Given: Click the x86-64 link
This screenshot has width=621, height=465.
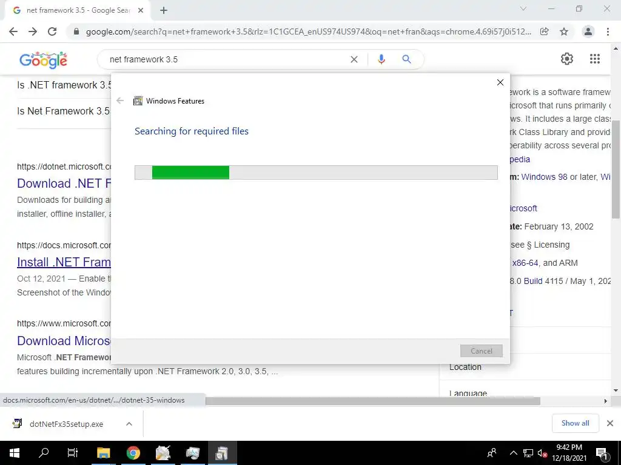Looking at the screenshot, I should tap(525, 263).
